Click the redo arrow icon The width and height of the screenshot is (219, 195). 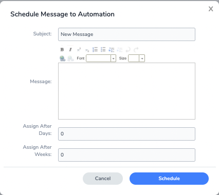(x=136, y=50)
